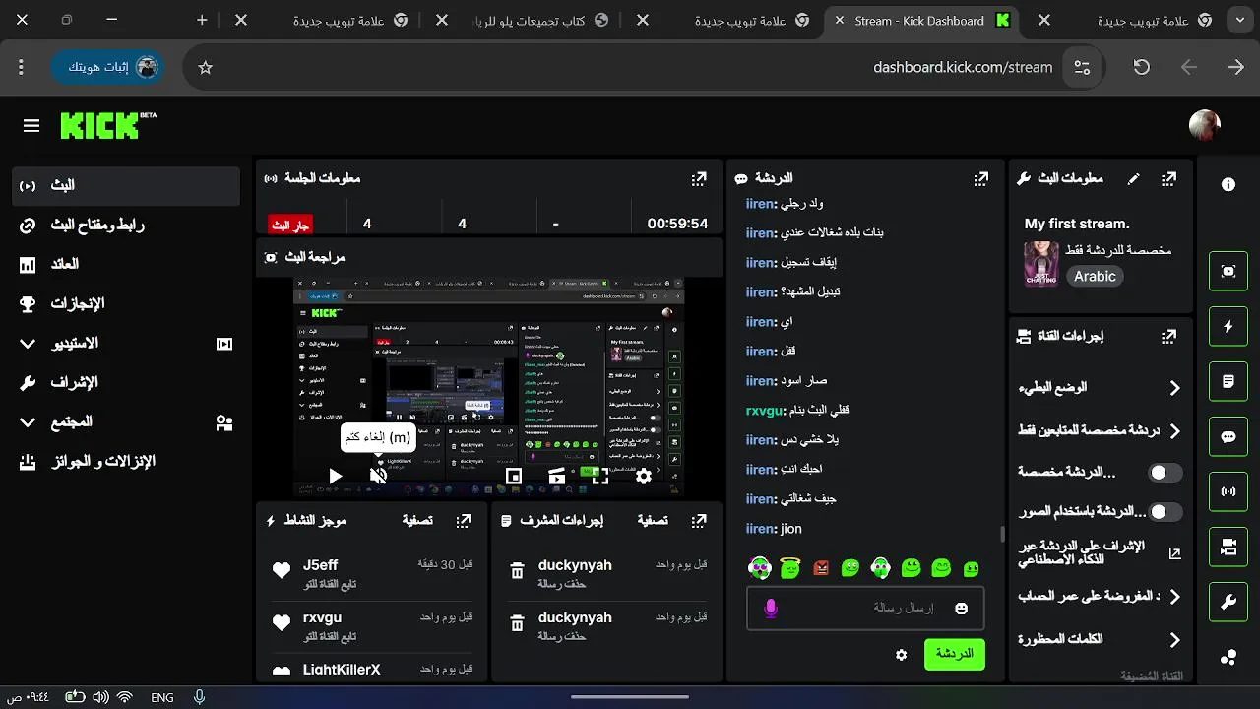The image size is (1260, 709).
Task: Open تصفية filter in إجراءات المشرف
Action: (653, 520)
